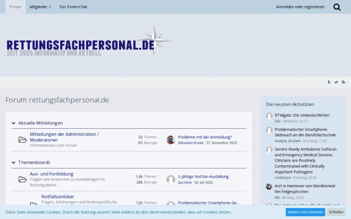Screen dimensions: 351x219
Task: Collapse Themenboards category
Action: click(x=13, y=163)
